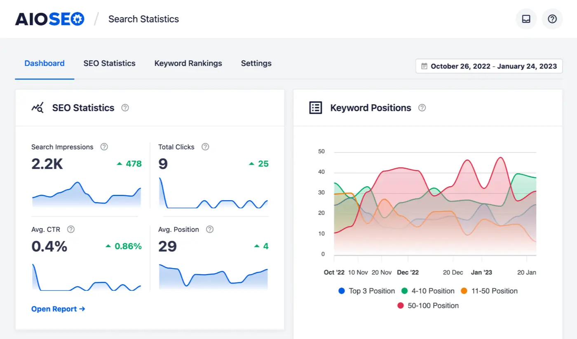Image resolution: width=577 pixels, height=339 pixels.
Task: Click the AIOSEO logo
Action: pyautogui.click(x=50, y=19)
